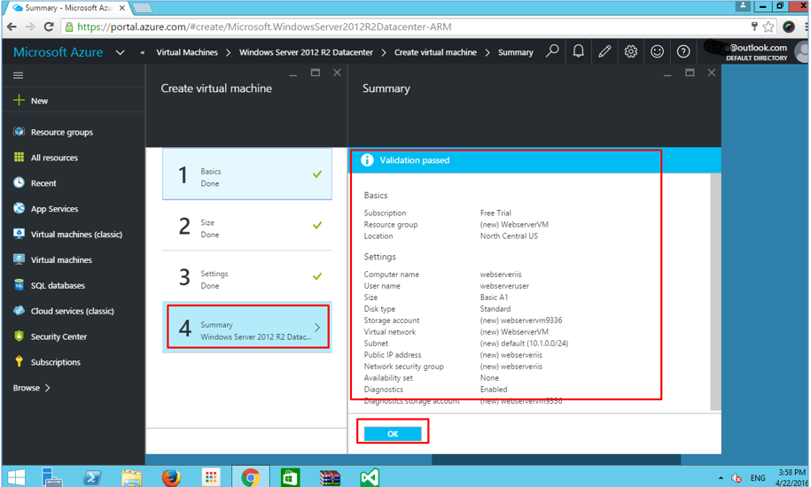
Task: Open SQL databases icon
Action: tap(19, 284)
